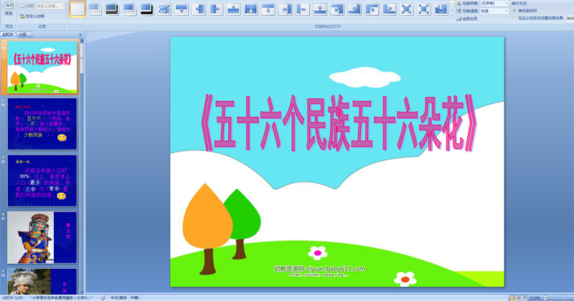Apply the box out transition icon

click(x=423, y=9)
